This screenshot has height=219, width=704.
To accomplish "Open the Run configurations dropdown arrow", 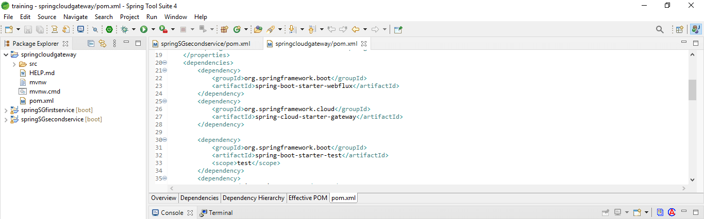I will pos(153,29).
